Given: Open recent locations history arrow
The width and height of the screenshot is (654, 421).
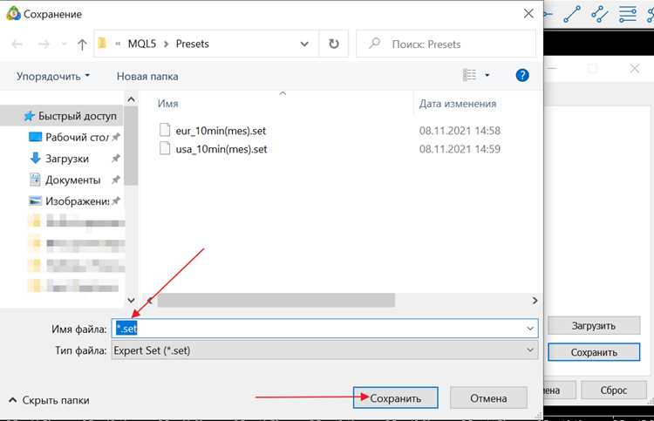Looking at the screenshot, I should click(x=64, y=44).
